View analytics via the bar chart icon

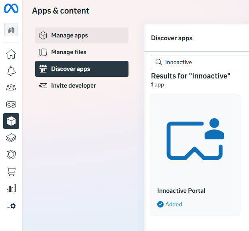[x=11, y=188]
